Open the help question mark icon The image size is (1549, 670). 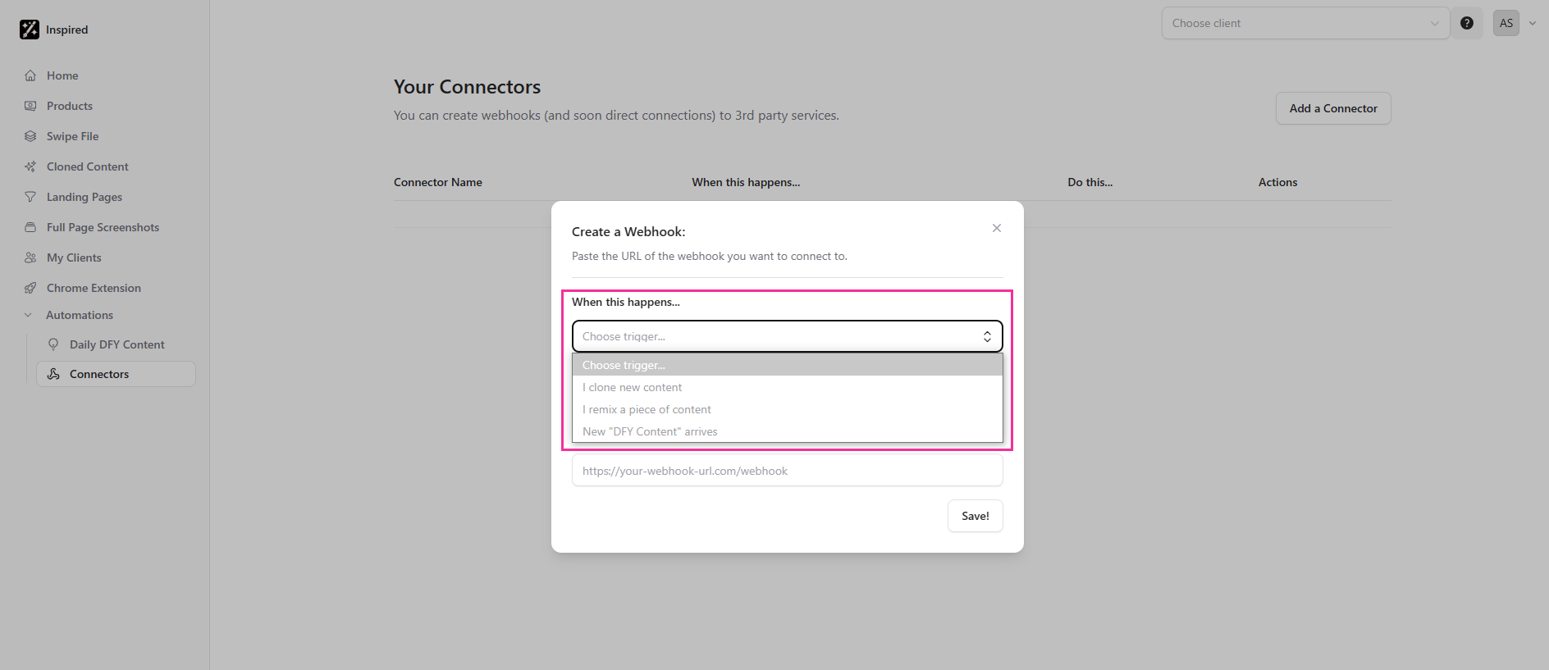click(x=1467, y=23)
